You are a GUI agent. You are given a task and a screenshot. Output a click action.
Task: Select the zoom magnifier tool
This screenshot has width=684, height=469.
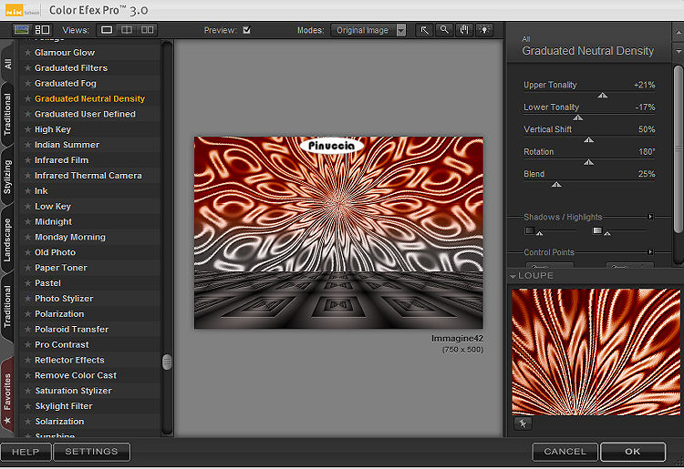pyautogui.click(x=444, y=30)
